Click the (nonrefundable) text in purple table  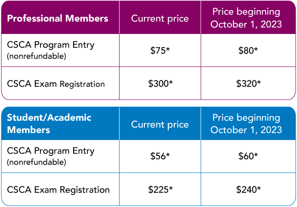coord(36,56)
